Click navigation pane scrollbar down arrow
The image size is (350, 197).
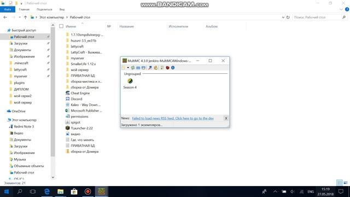(52, 177)
